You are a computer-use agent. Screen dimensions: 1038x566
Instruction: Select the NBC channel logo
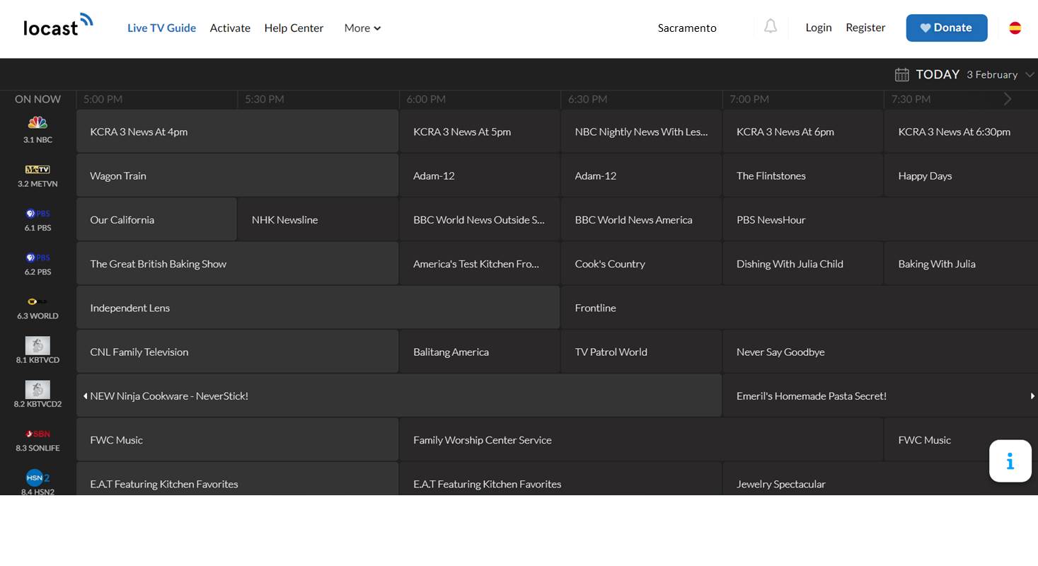(x=38, y=123)
